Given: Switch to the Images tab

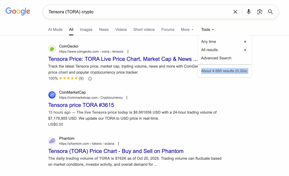Looking at the screenshot, I should (86, 30).
